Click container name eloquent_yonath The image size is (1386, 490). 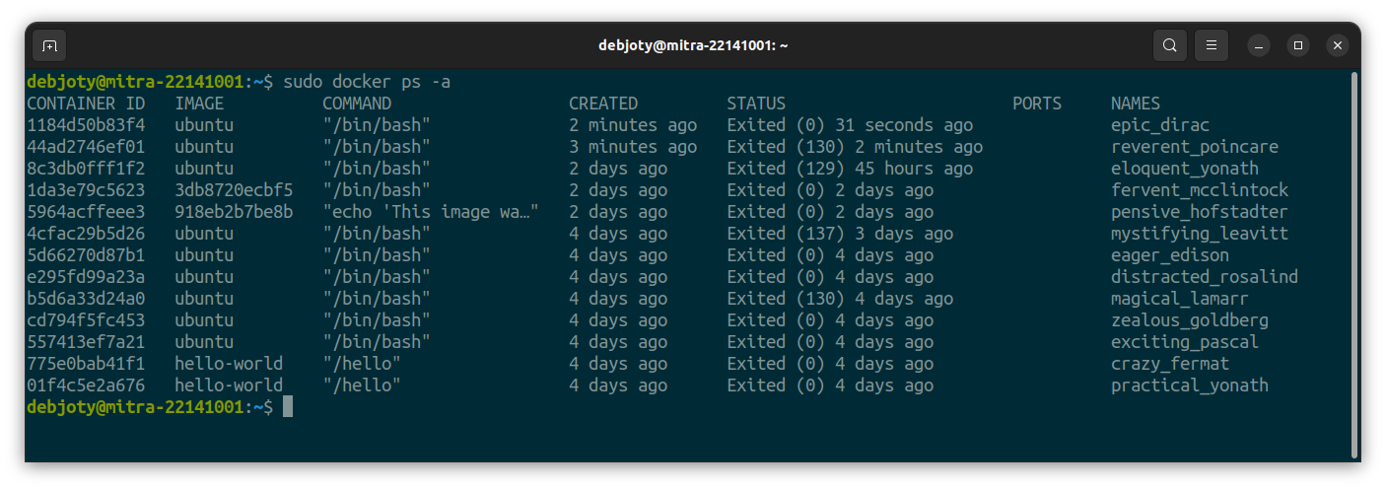click(1185, 169)
